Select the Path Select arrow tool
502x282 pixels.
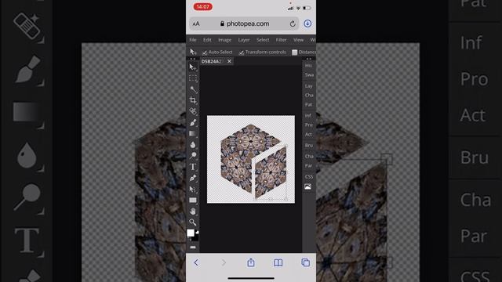[x=192, y=189]
